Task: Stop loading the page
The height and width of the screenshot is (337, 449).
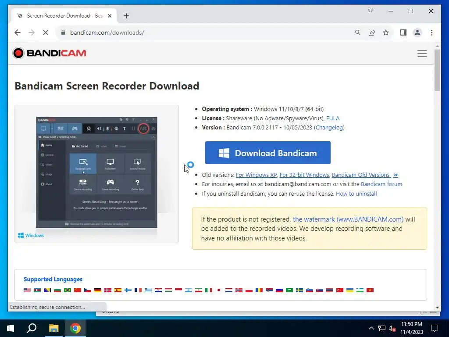Action: click(46, 32)
